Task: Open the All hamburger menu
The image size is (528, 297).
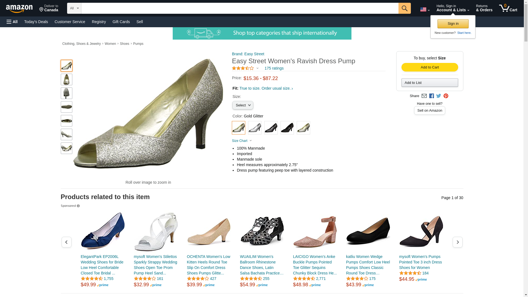Action: (12, 22)
